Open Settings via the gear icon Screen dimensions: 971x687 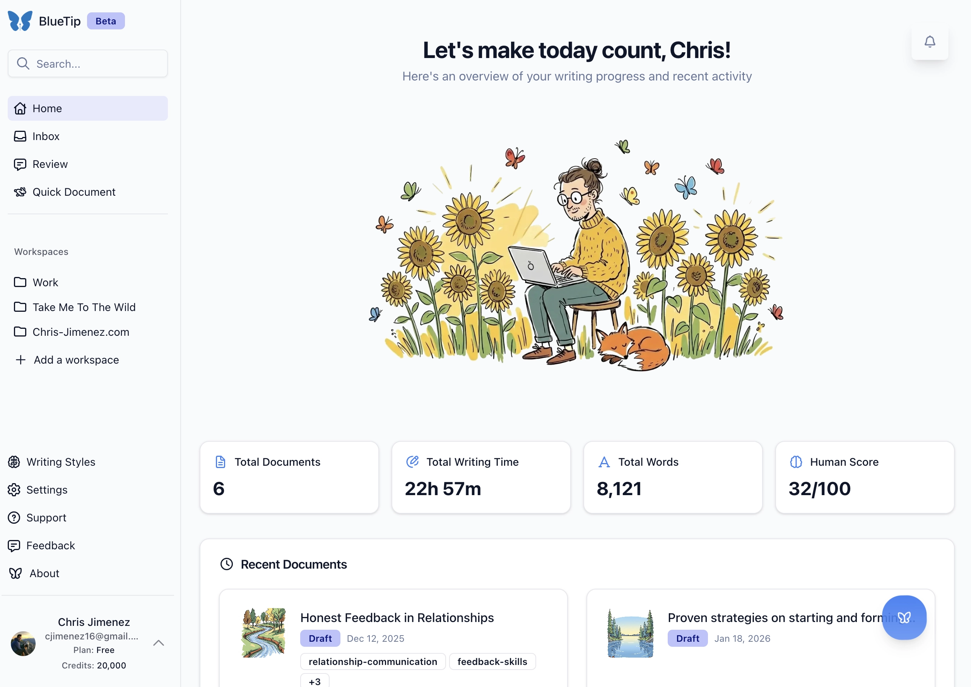[x=14, y=490]
